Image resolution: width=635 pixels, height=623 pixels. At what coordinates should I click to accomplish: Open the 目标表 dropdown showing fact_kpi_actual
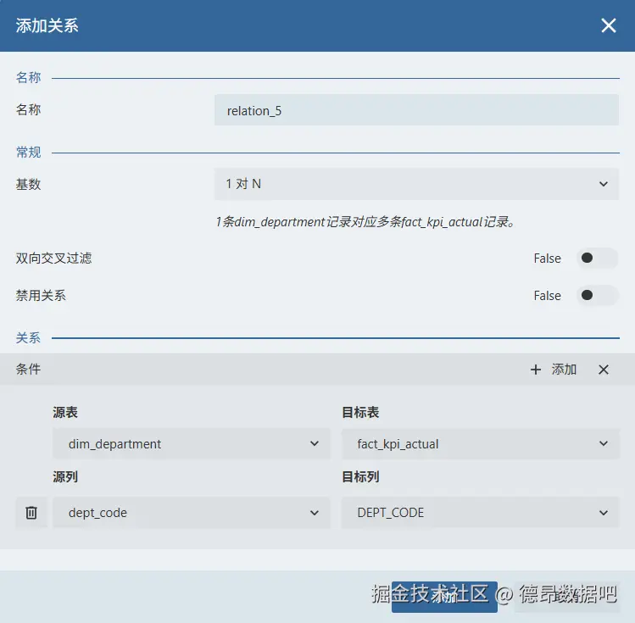pos(481,443)
